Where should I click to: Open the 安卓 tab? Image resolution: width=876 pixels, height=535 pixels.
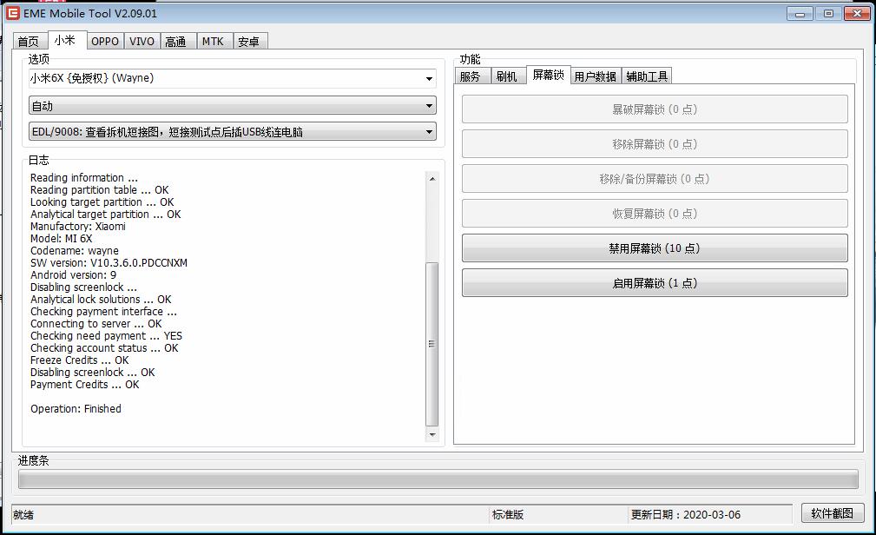point(250,42)
